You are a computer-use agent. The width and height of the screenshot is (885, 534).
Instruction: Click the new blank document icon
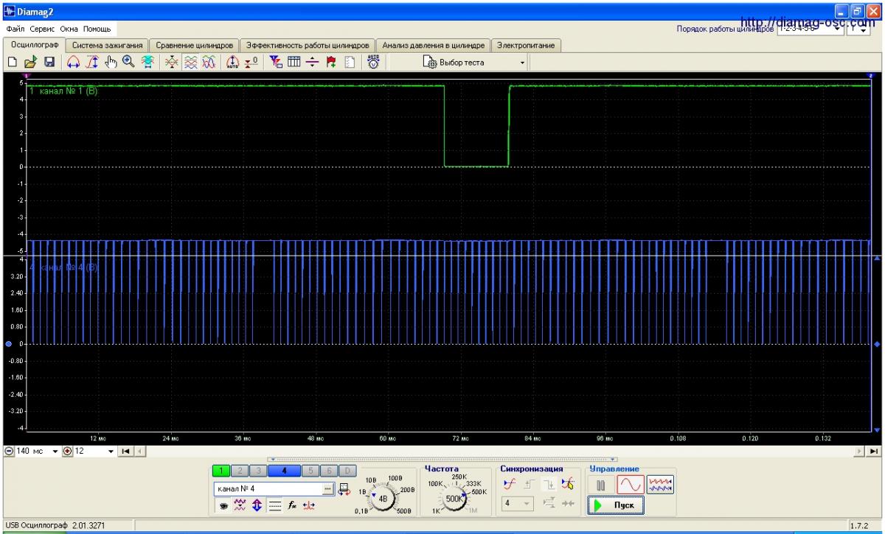click(13, 63)
